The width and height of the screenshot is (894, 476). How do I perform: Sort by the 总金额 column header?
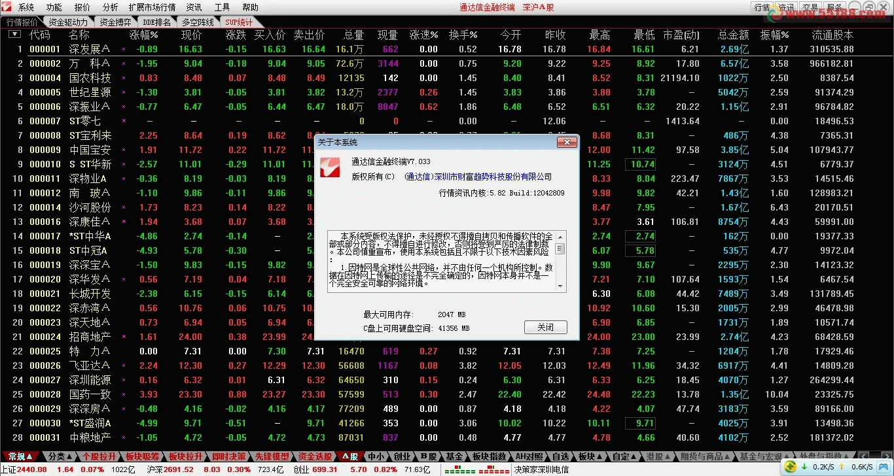(x=734, y=35)
